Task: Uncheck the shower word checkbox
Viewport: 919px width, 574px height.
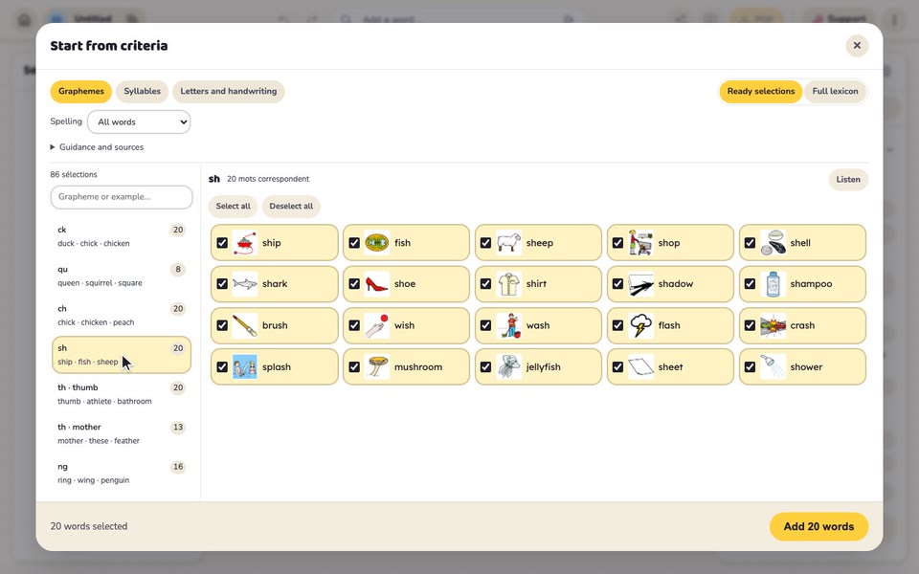Action: point(751,367)
